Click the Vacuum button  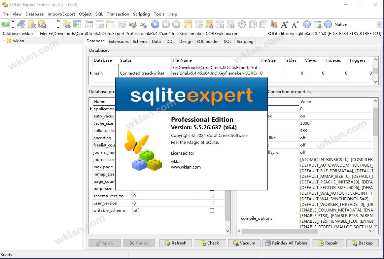click(x=244, y=243)
